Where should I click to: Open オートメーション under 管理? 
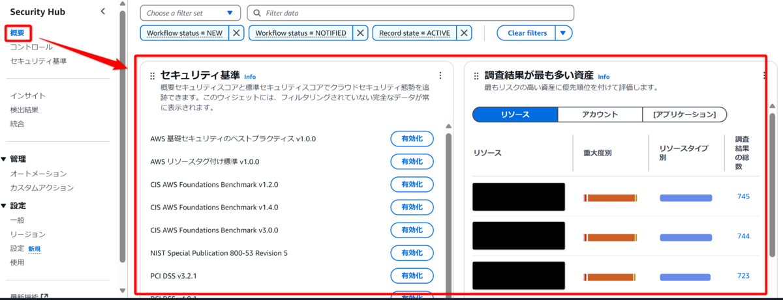[38, 174]
